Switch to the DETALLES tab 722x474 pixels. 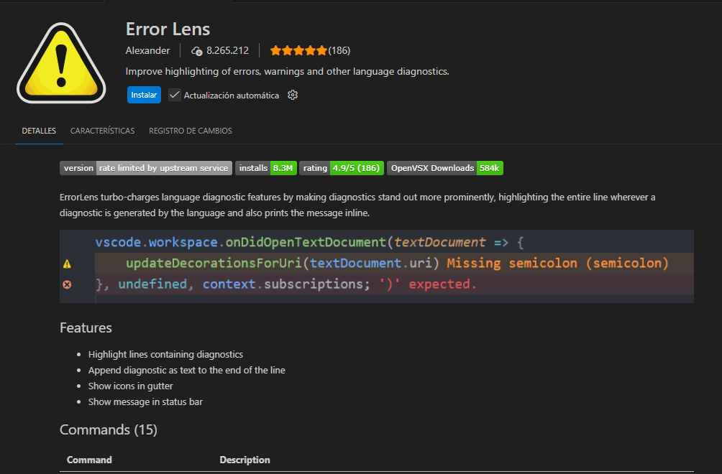[x=39, y=131]
